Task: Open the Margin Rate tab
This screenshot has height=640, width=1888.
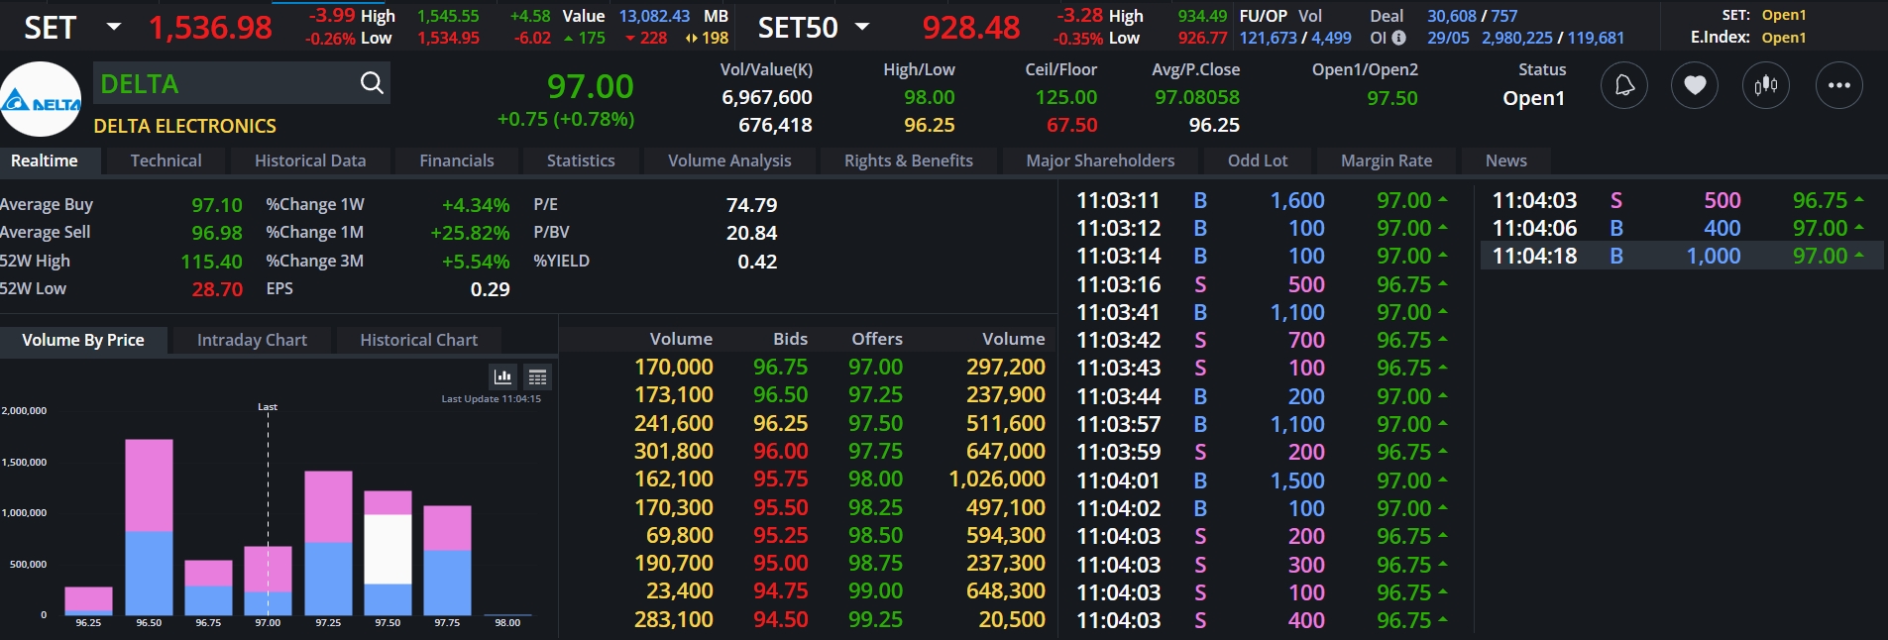Action: pos(1387,160)
